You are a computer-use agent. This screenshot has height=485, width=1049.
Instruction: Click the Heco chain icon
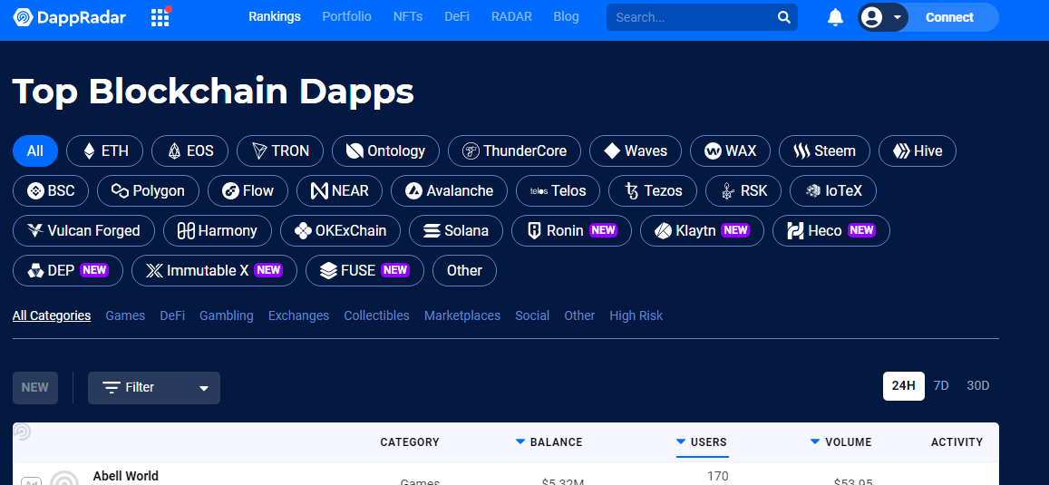point(795,231)
